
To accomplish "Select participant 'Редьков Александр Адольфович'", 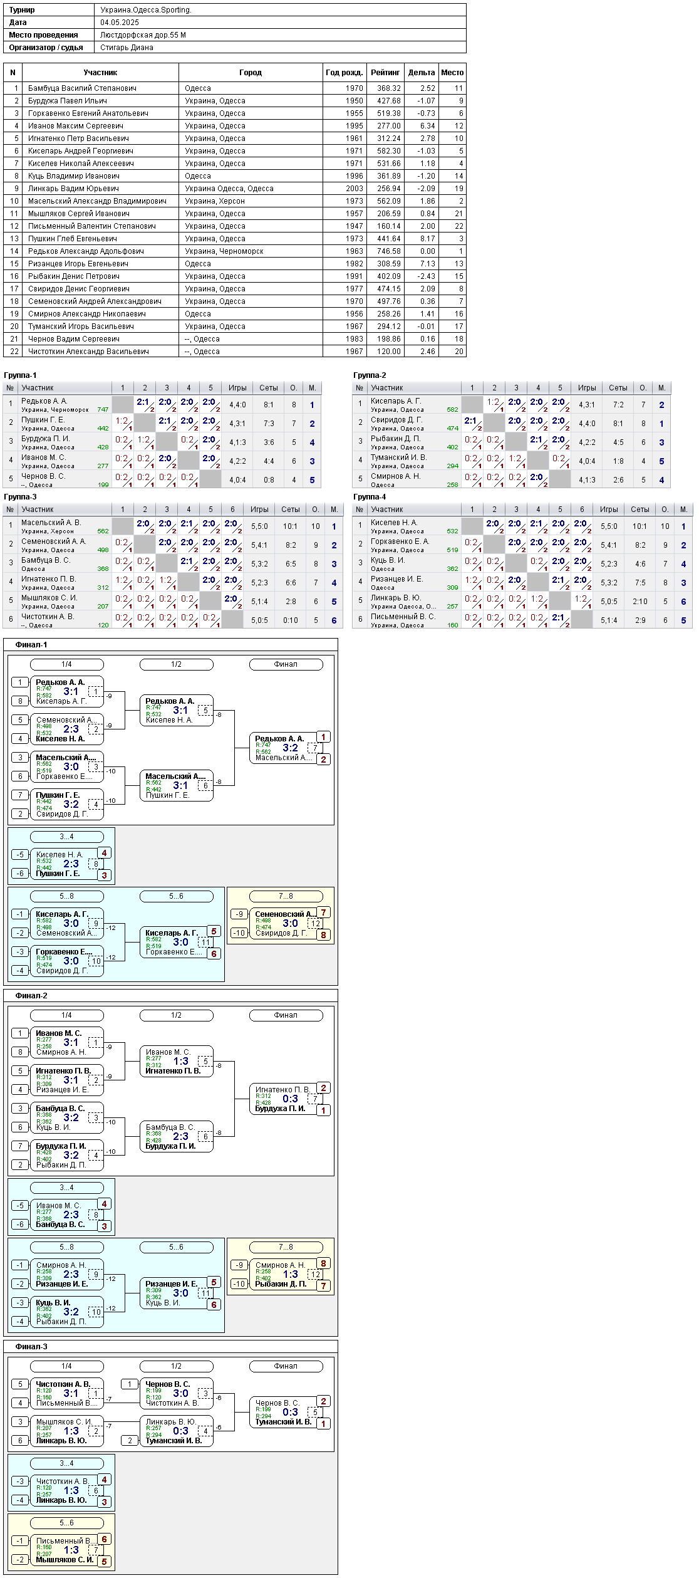I will [x=86, y=251].
